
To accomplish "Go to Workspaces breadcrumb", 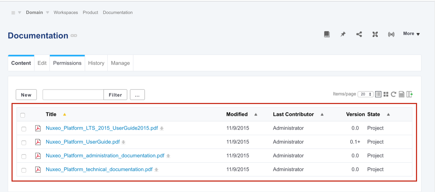I will [66, 13].
